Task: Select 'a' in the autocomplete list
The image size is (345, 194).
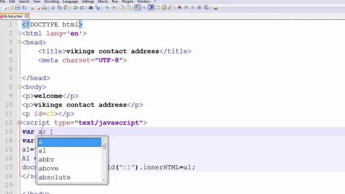Action: [x=70, y=142]
